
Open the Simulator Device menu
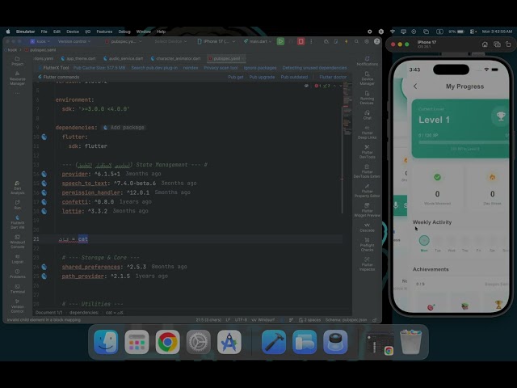(x=73, y=32)
